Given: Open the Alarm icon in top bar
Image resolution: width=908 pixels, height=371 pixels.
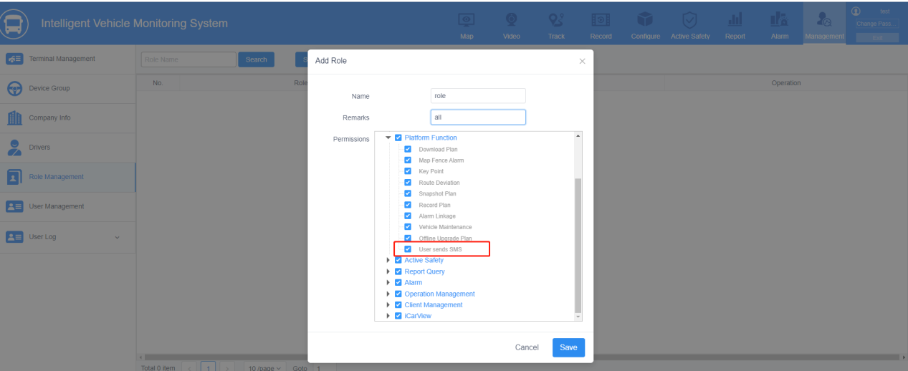Looking at the screenshot, I should tap(780, 21).
